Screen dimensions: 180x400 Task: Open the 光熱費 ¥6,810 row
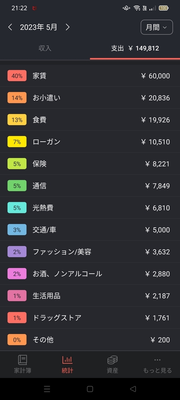tap(90, 208)
